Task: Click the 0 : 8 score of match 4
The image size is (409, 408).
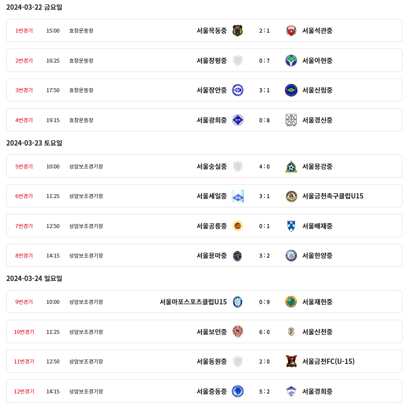Action: [x=264, y=120]
